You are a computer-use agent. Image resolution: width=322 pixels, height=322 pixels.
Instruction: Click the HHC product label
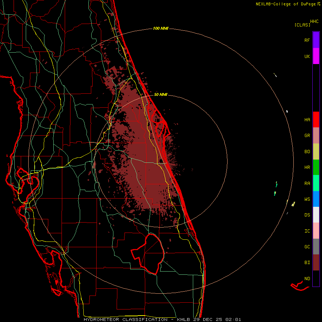coord(314,21)
